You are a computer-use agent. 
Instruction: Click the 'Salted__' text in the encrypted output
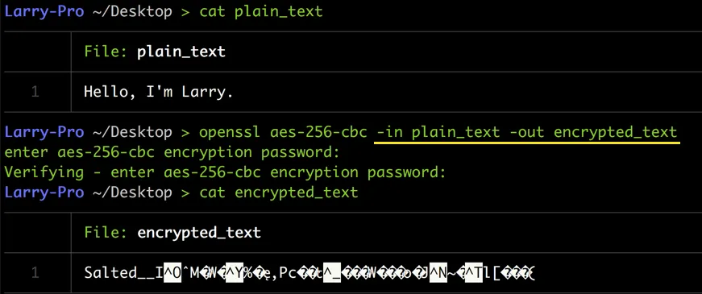(119, 273)
